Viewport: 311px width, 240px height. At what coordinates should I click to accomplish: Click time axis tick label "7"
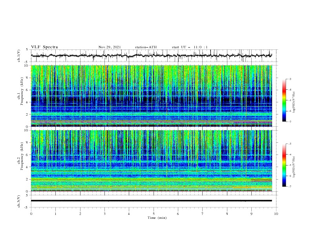pos(203,214)
